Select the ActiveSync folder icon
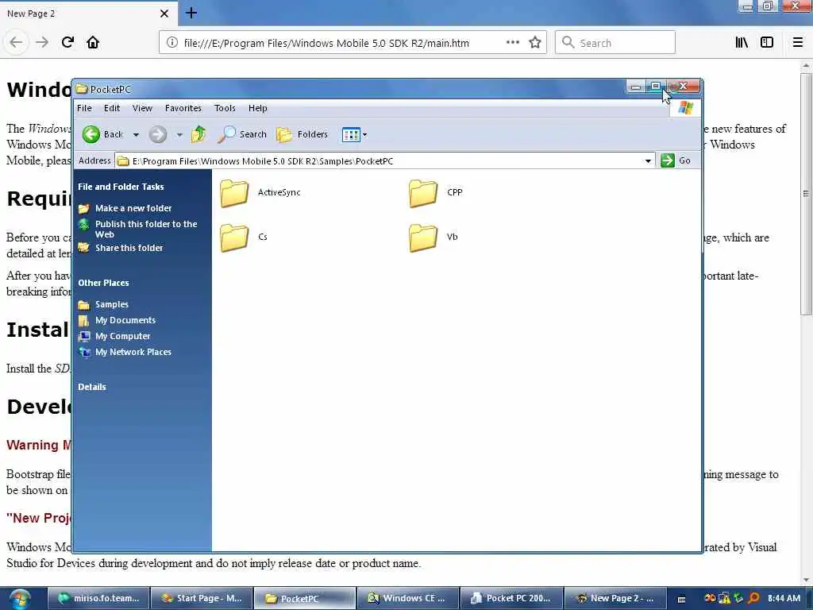Image resolution: width=813 pixels, height=610 pixels. click(234, 193)
